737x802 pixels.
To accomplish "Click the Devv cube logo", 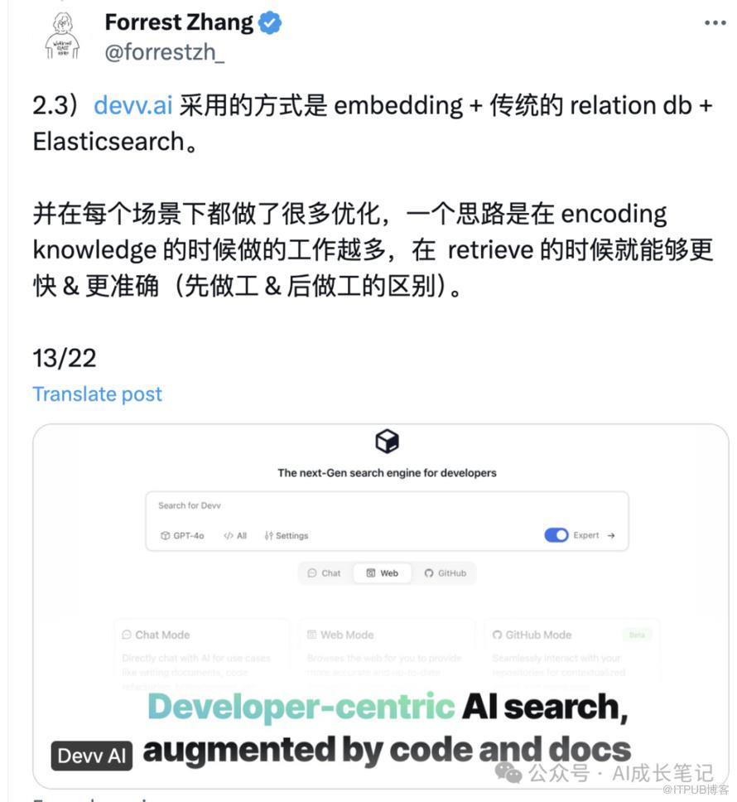I will (x=387, y=441).
